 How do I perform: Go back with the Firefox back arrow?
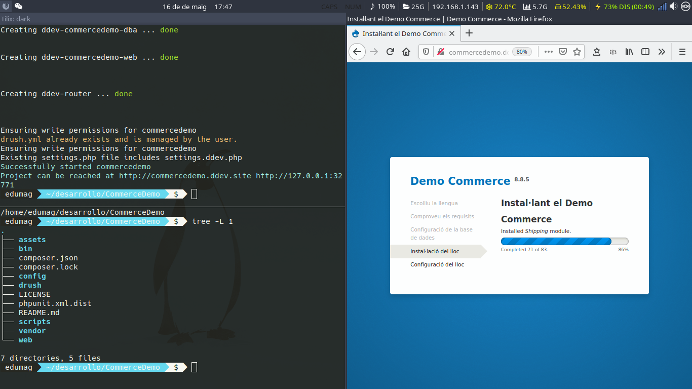357,52
